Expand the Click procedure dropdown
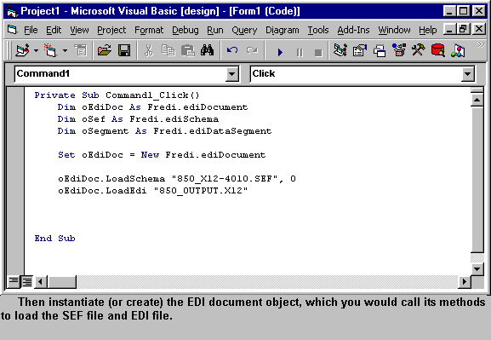Image resolution: width=491 pixels, height=340 pixels. 467,74
